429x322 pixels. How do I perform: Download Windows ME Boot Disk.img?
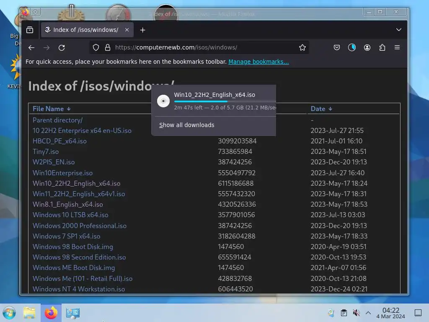click(74, 268)
